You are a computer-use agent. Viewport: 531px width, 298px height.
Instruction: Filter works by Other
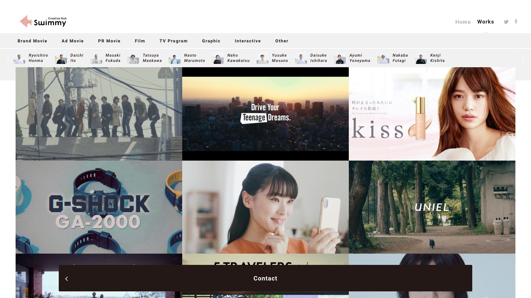click(x=282, y=41)
